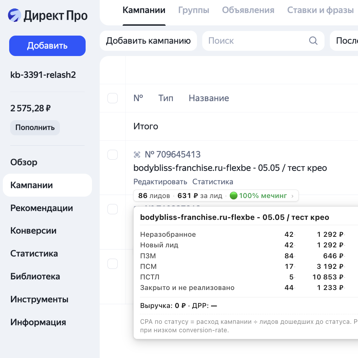Click the popup title bodybliss-franchise.ru-flexbe

coord(235,217)
